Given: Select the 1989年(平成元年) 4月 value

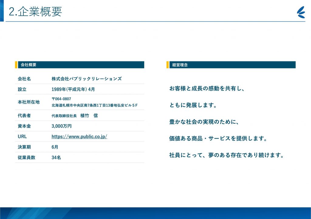Looking at the screenshot, I should coord(73,89).
